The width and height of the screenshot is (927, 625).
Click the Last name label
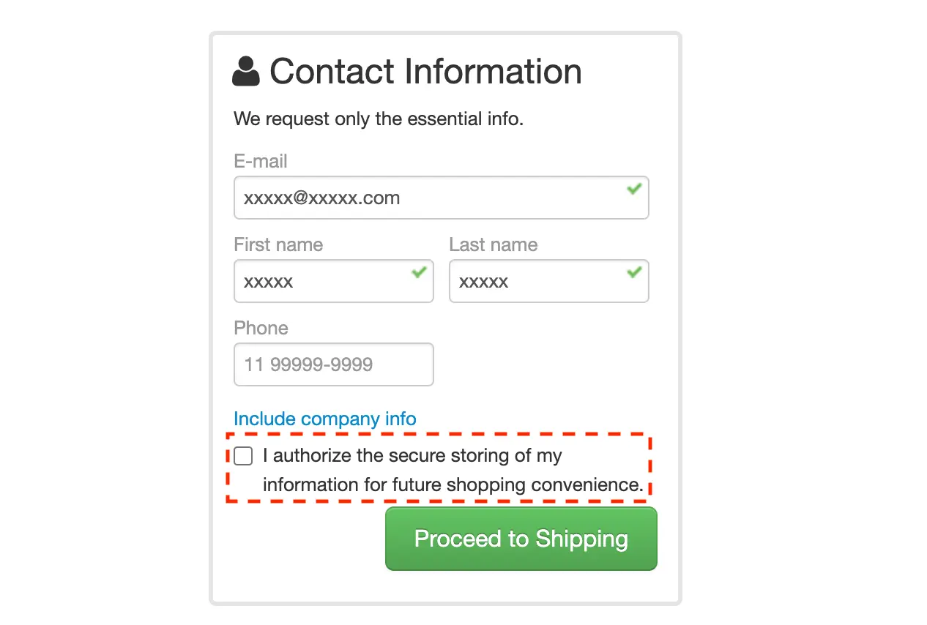[493, 244]
